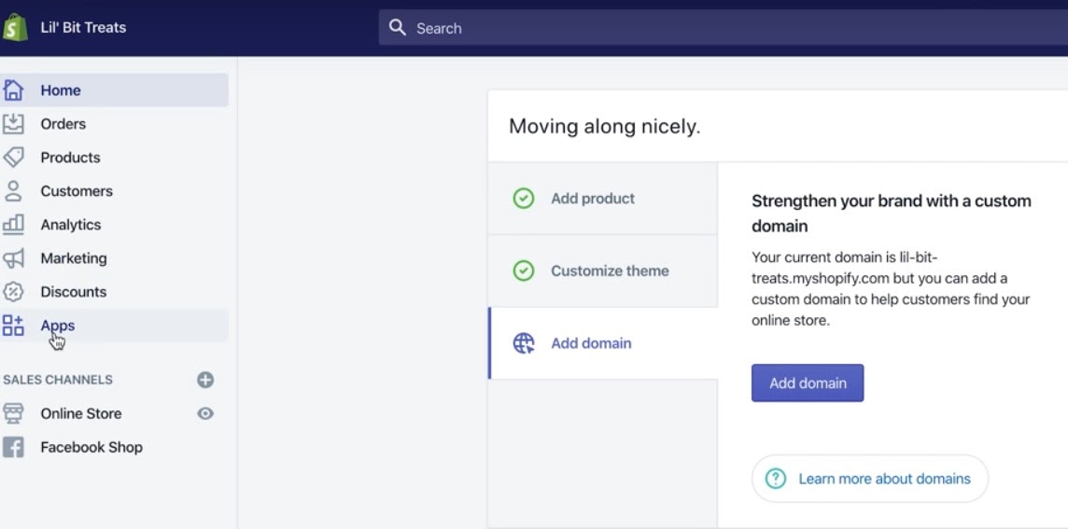Click the Lil' Bit Treats store name
Screen dimensions: 1068x529
(83, 28)
